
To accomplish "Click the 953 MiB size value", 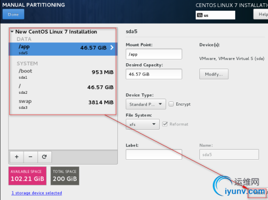I will 102,72.
